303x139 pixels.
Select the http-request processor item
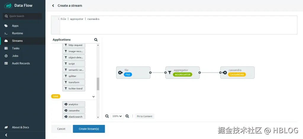(x=74, y=45)
